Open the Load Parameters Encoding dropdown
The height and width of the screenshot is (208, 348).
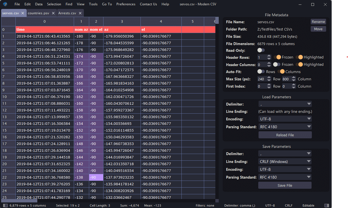(x=285, y=119)
